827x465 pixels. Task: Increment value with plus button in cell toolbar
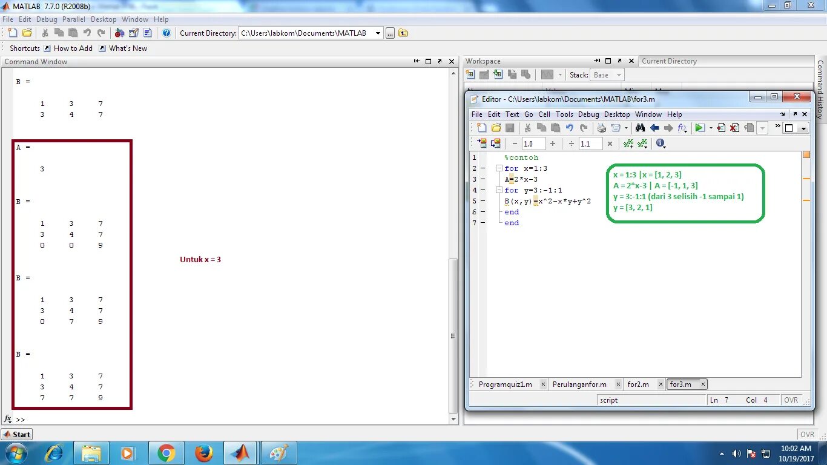[553, 143]
